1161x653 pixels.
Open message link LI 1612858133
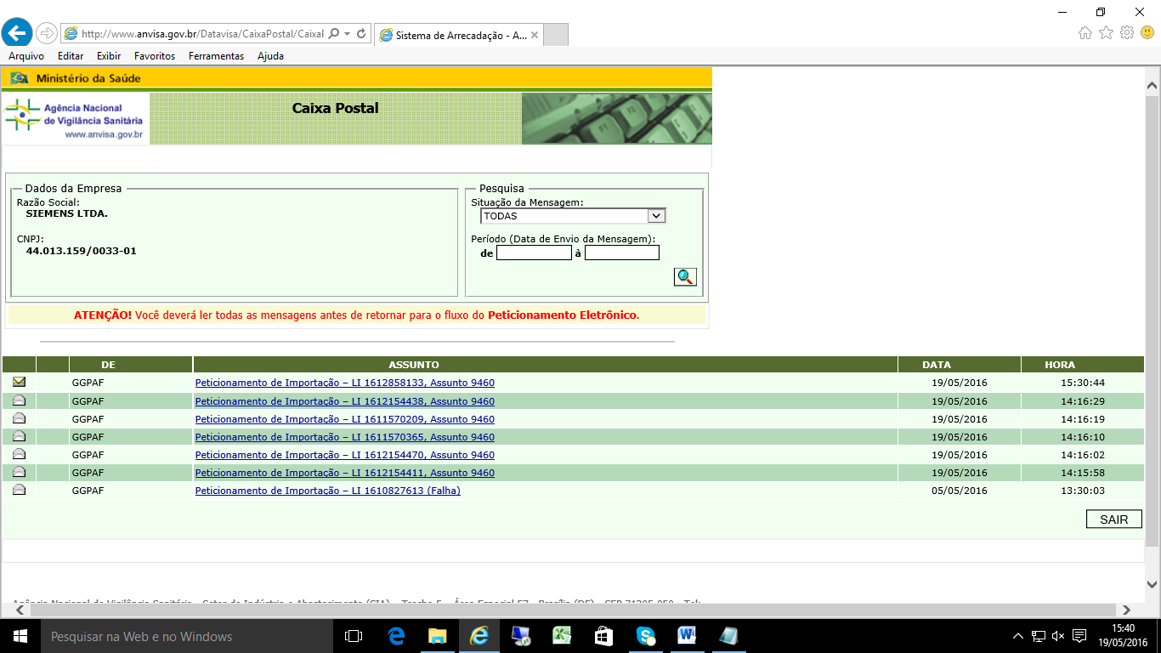pyautogui.click(x=344, y=383)
